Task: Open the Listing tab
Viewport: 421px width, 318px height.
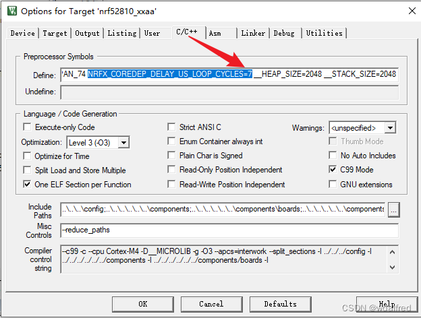Action: tap(122, 33)
